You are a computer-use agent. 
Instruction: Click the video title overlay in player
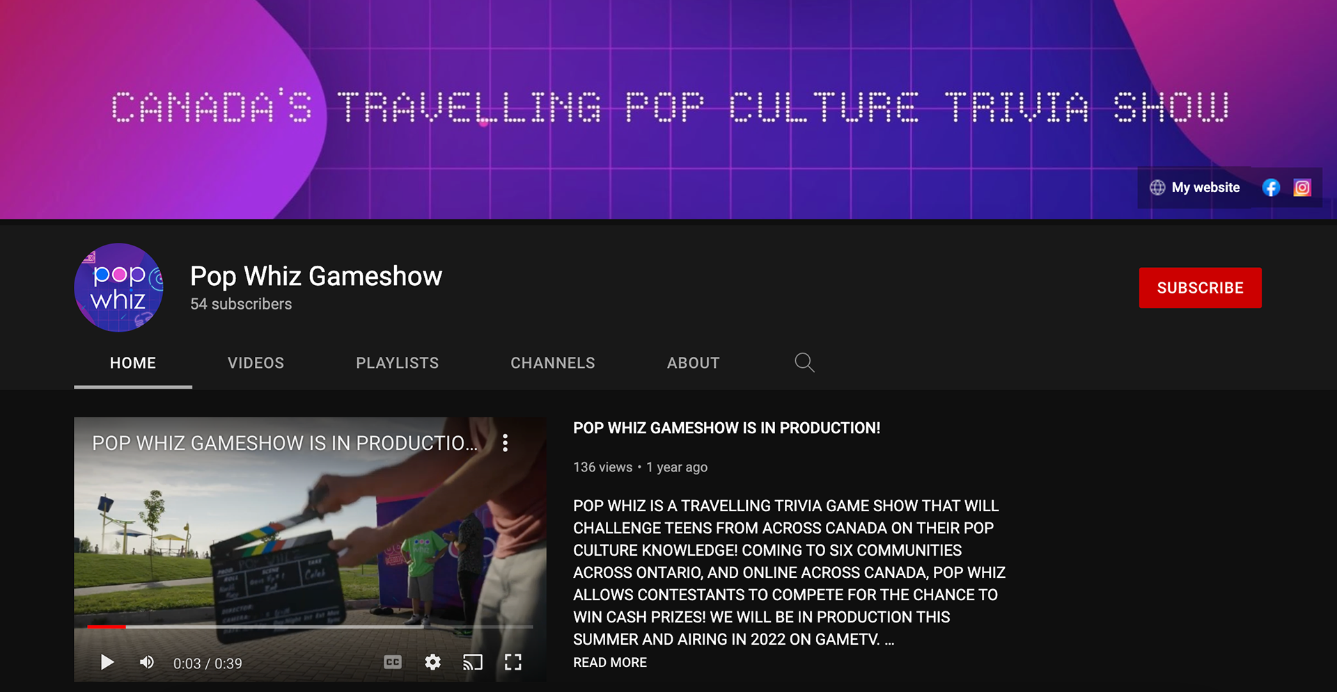tap(285, 443)
